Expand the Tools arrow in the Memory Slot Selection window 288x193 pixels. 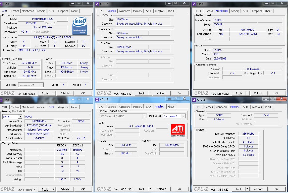click(x=53, y=189)
